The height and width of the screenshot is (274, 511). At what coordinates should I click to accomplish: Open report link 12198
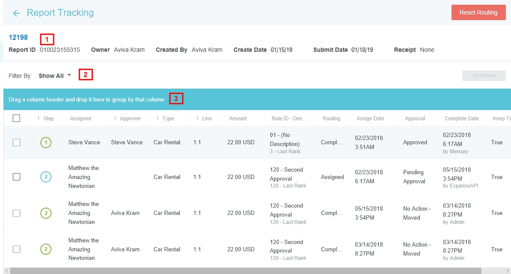click(18, 38)
